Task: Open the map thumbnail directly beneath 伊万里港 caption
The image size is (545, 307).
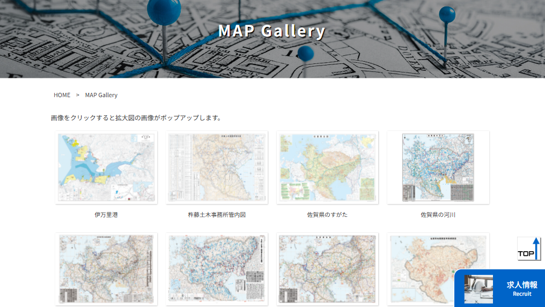Action: [106, 269]
